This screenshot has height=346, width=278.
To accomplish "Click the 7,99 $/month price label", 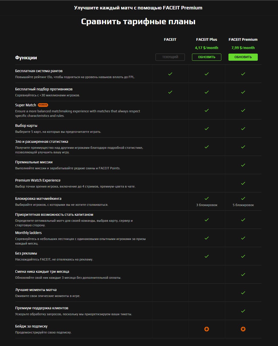I will (243, 48).
